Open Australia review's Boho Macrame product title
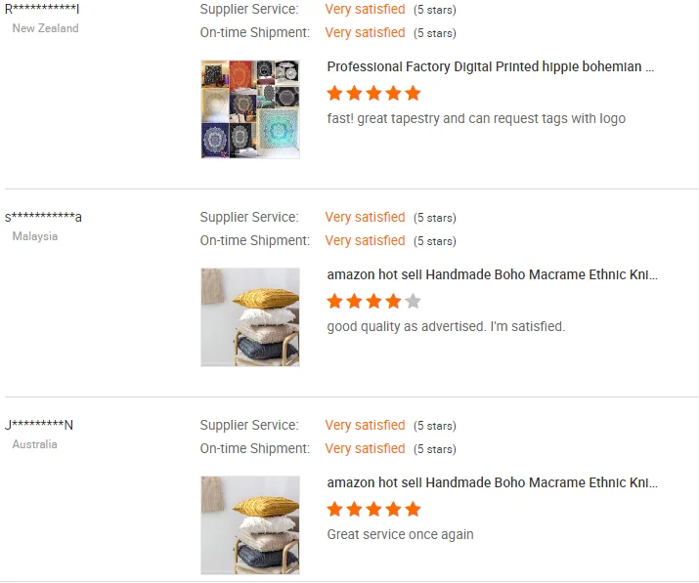The height and width of the screenshot is (583, 699). [x=492, y=483]
